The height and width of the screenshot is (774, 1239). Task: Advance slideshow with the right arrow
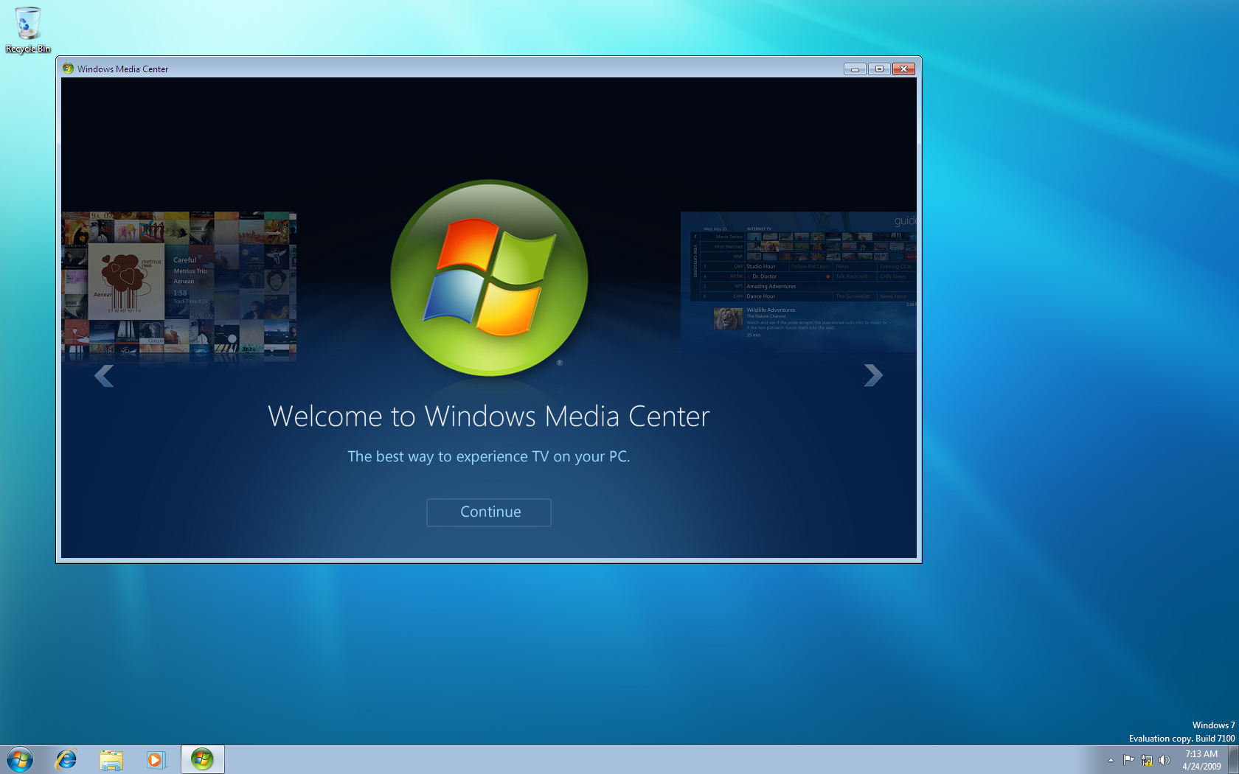click(873, 376)
